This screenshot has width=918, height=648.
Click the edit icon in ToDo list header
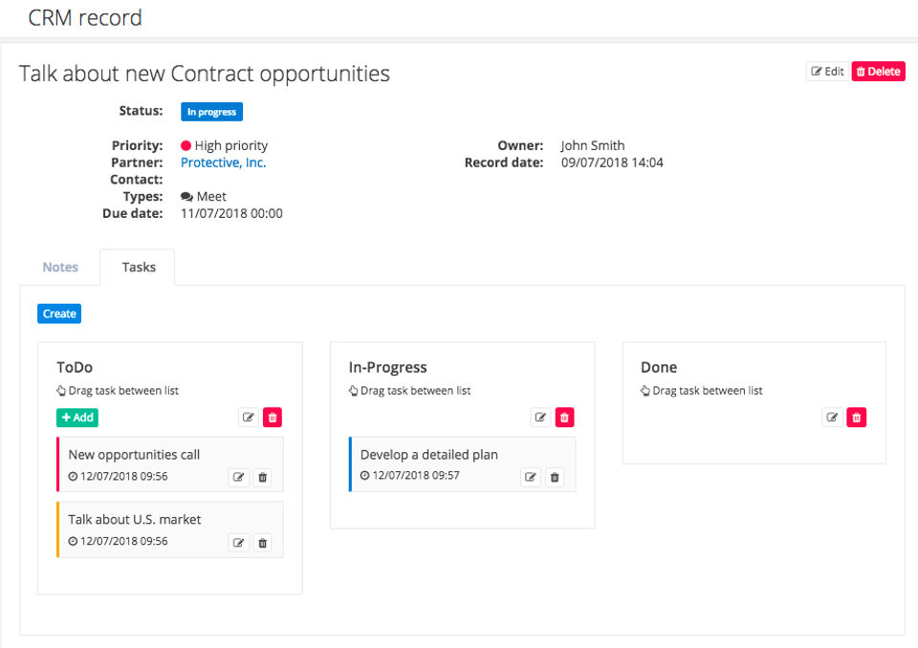[249, 418]
